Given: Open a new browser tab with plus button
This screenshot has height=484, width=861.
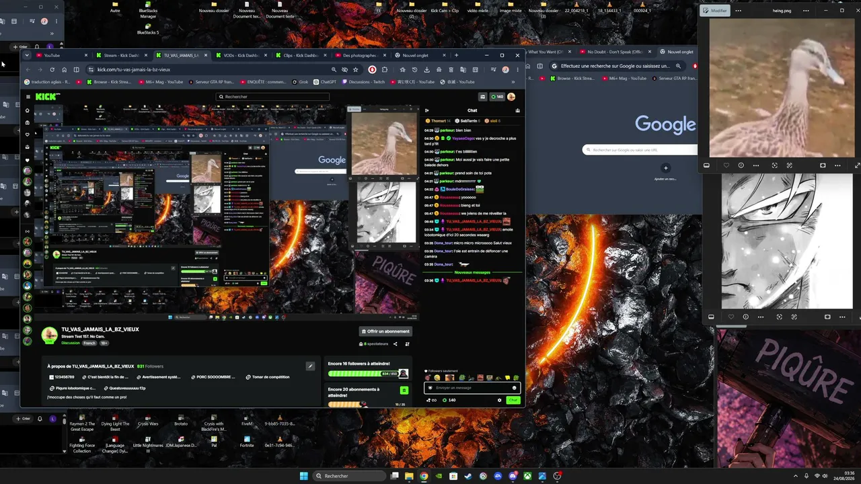Looking at the screenshot, I should [x=457, y=55].
